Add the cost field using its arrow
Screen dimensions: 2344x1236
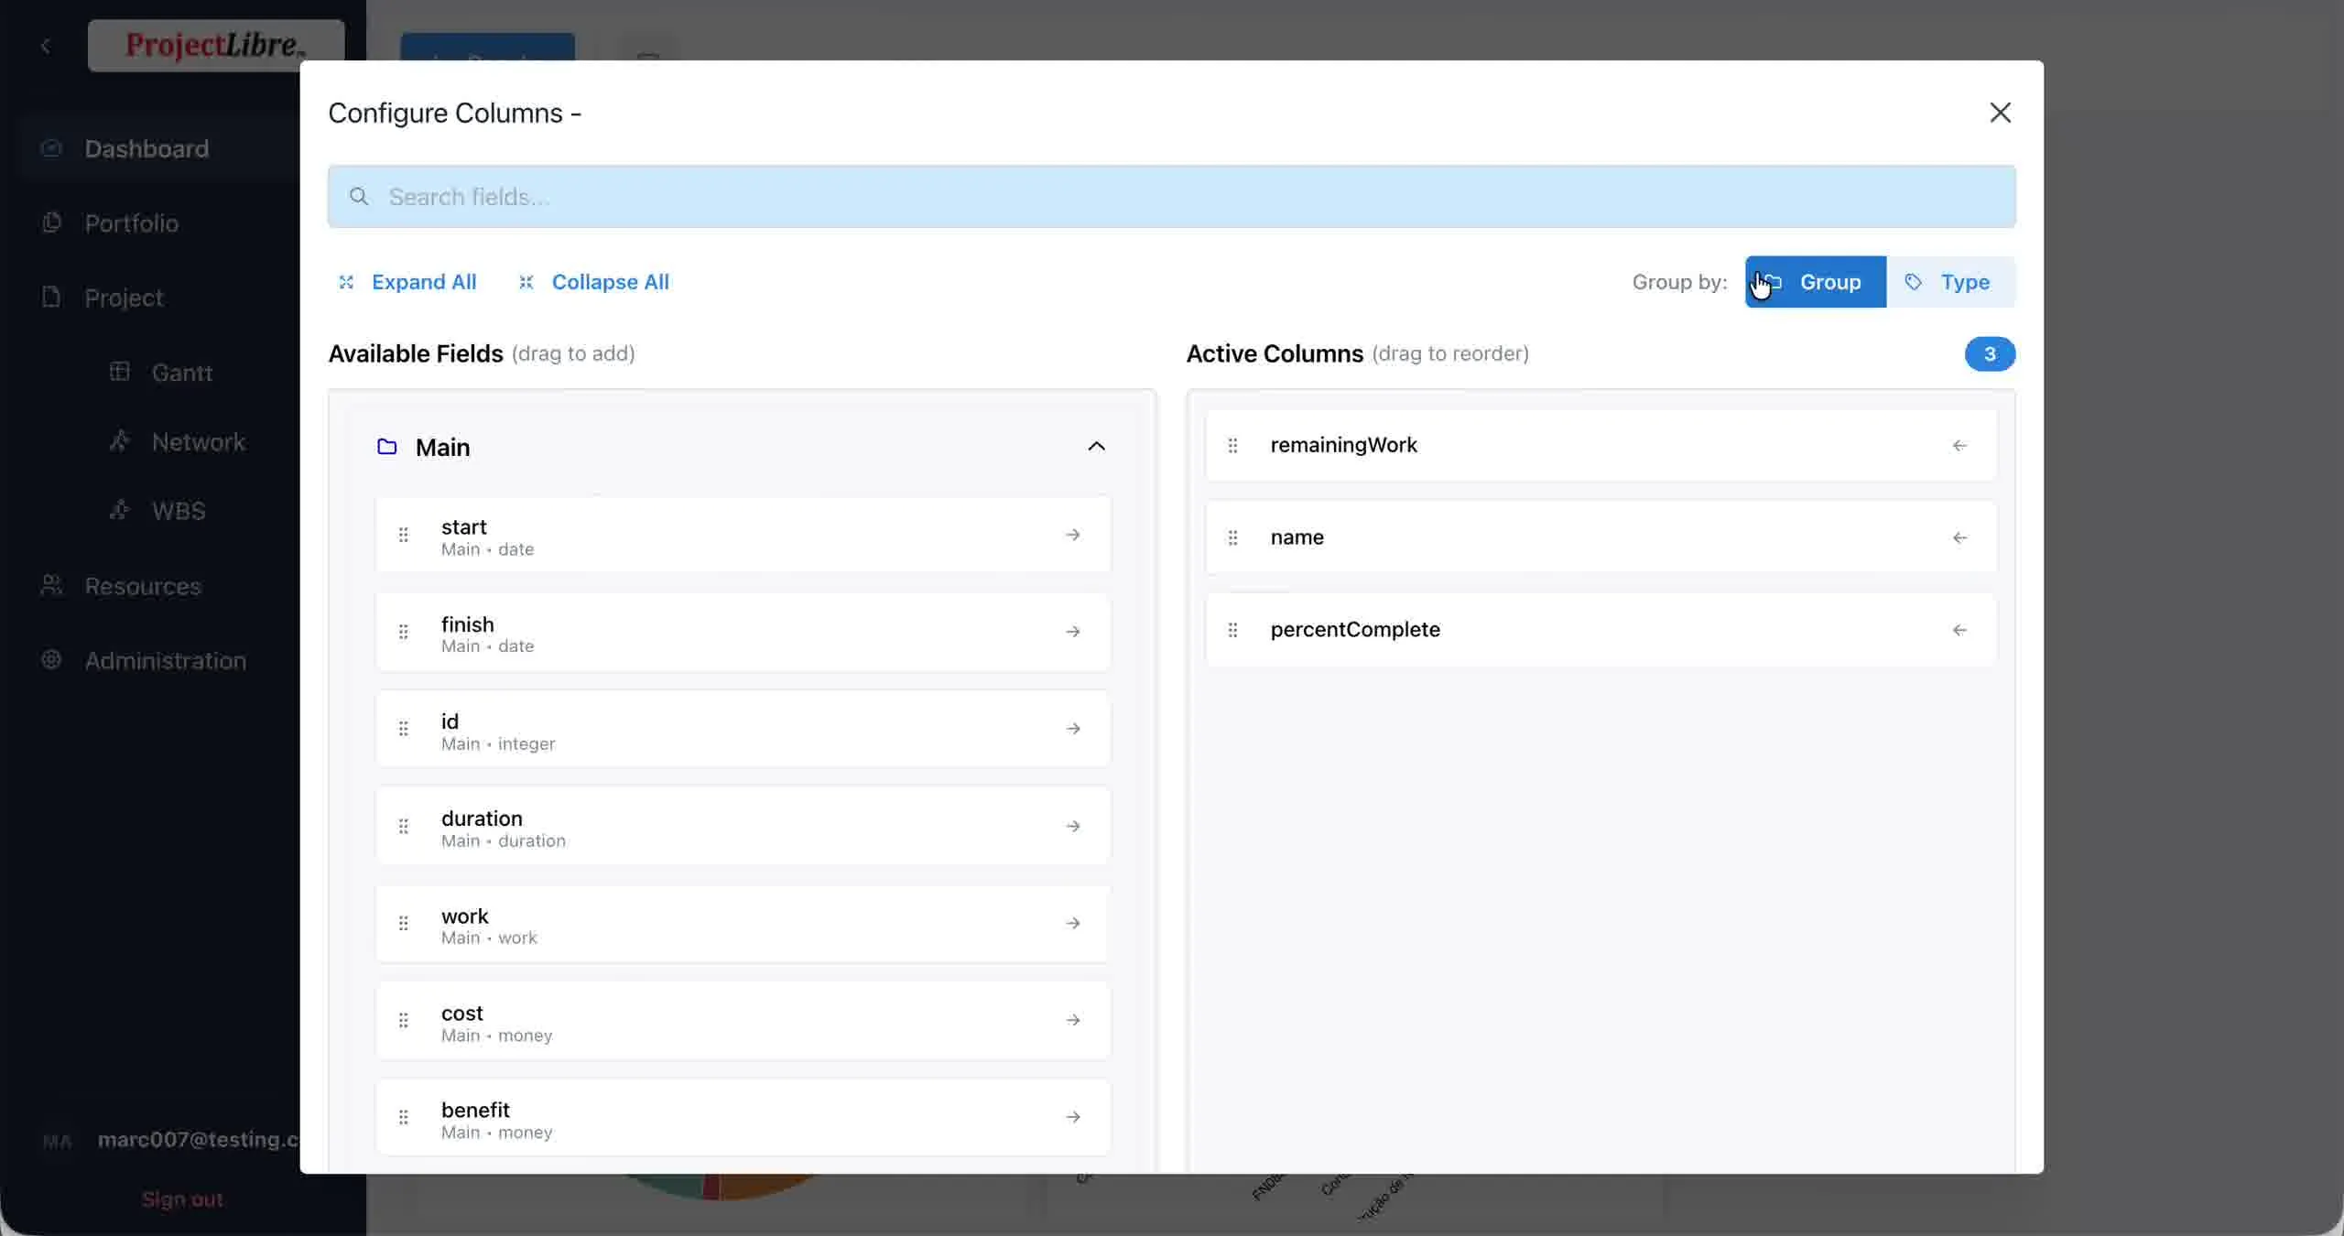pos(1073,1020)
